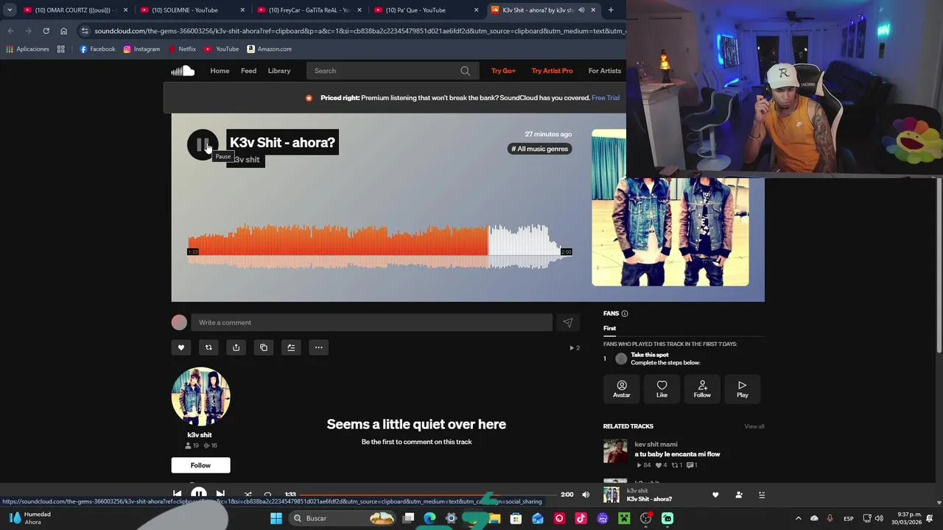Follow k3v shit with the white Follow button

pos(200,465)
